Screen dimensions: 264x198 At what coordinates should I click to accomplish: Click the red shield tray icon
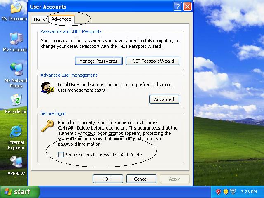(x=218, y=191)
